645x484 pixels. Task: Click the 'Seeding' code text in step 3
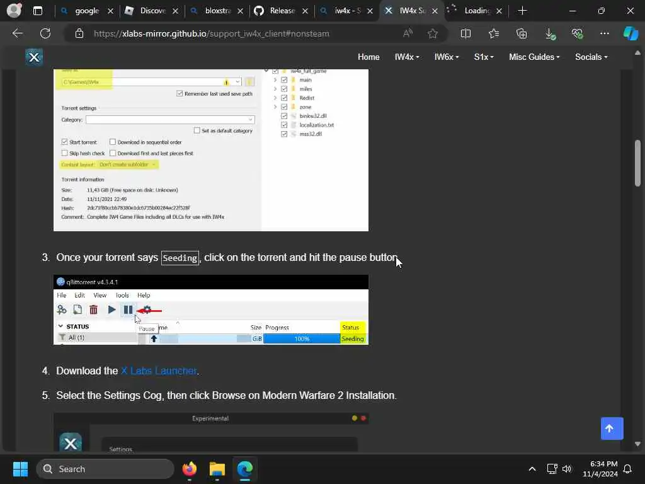coord(180,258)
